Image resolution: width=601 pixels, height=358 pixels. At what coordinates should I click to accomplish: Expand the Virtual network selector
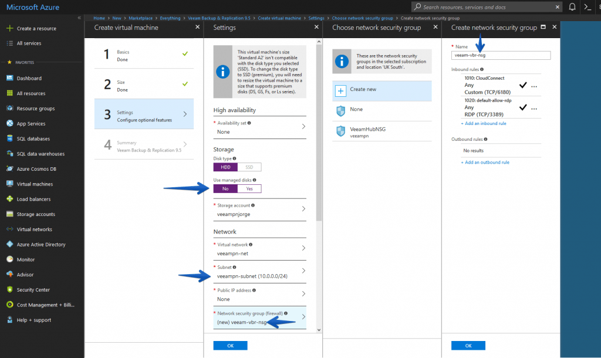pos(303,248)
